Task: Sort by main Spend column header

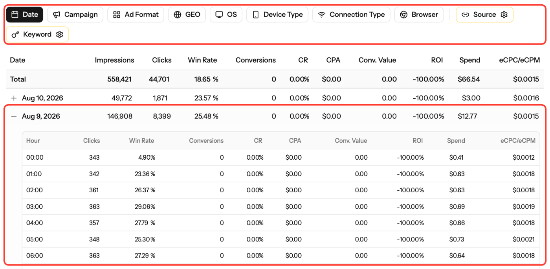Action: pyautogui.click(x=470, y=60)
